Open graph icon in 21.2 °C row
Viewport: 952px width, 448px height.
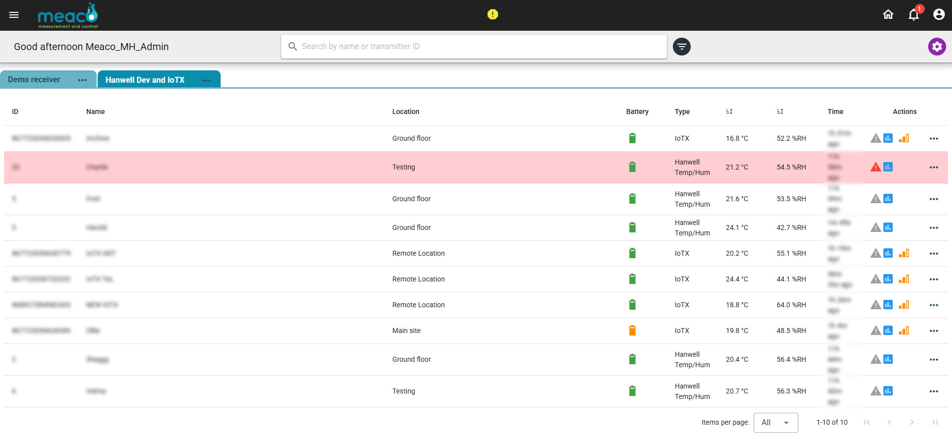click(x=888, y=167)
